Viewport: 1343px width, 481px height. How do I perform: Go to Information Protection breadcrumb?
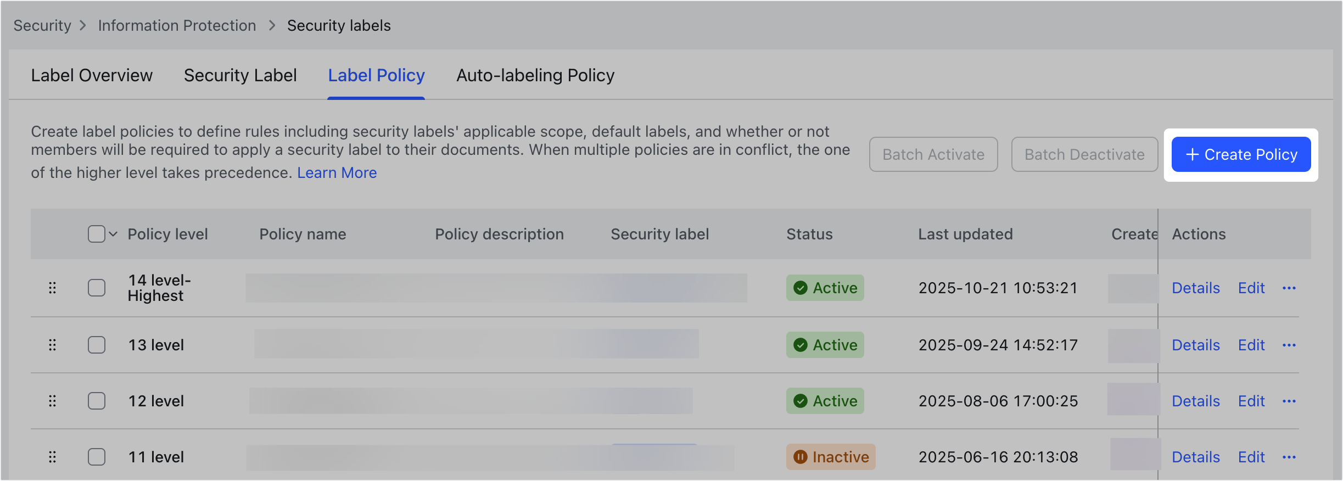tap(177, 25)
